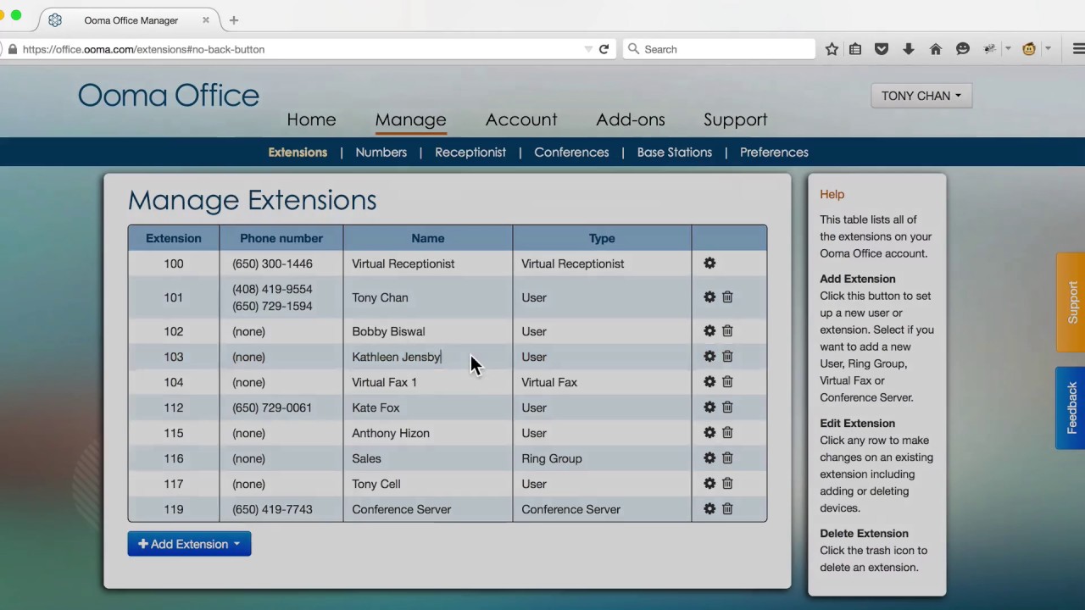The height and width of the screenshot is (610, 1085).
Task: Go to the Home menu
Action: (311, 119)
